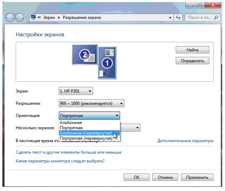Image resolution: width=225 pixels, height=191 pixels.
Task: Click the "Отмена" button
Action: 165,177
